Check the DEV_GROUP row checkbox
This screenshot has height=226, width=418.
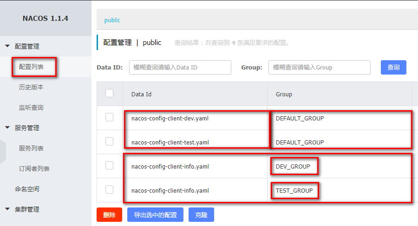[x=109, y=165]
